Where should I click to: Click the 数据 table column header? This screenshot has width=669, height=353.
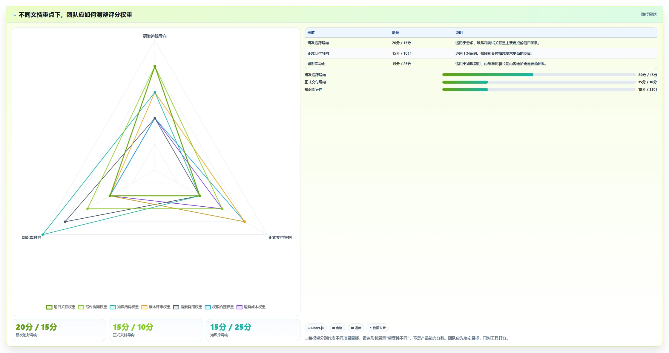[395, 33]
